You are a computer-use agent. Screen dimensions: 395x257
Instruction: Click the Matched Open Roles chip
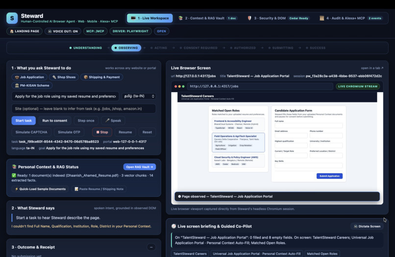322,254
